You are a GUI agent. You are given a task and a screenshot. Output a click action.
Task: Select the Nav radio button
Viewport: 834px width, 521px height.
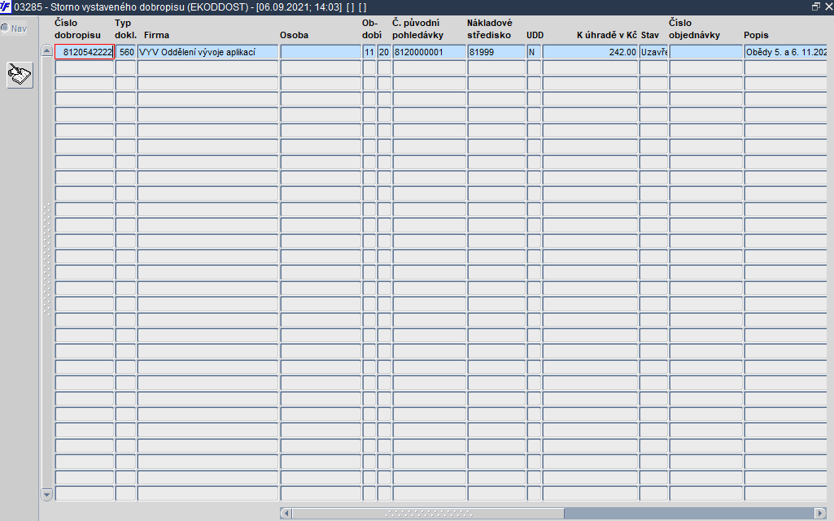coord(6,28)
